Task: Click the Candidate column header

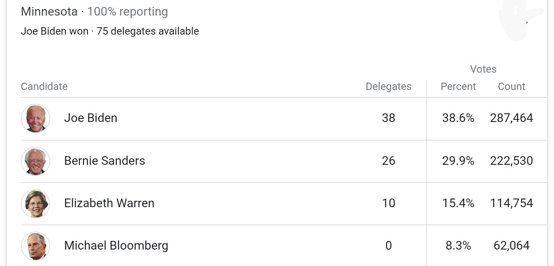Action: click(x=44, y=87)
